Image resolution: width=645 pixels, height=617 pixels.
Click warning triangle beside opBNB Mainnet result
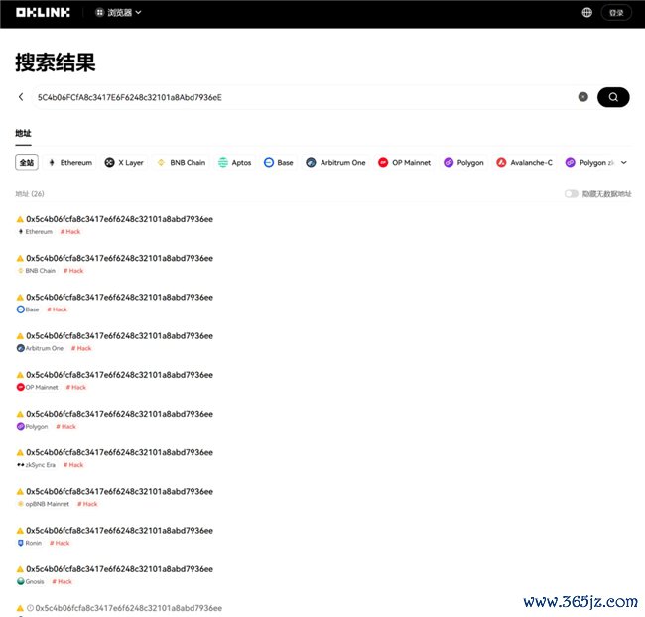20,492
